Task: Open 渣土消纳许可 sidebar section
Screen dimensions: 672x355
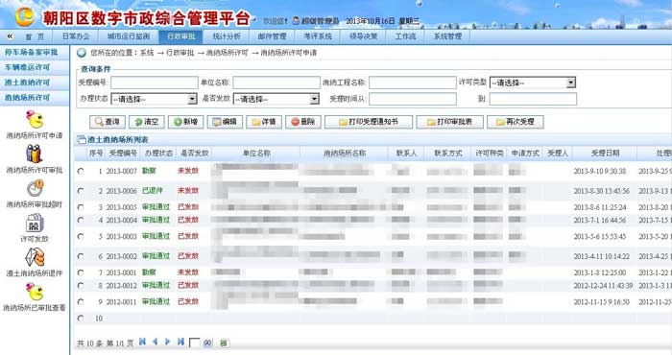Action: (x=35, y=83)
